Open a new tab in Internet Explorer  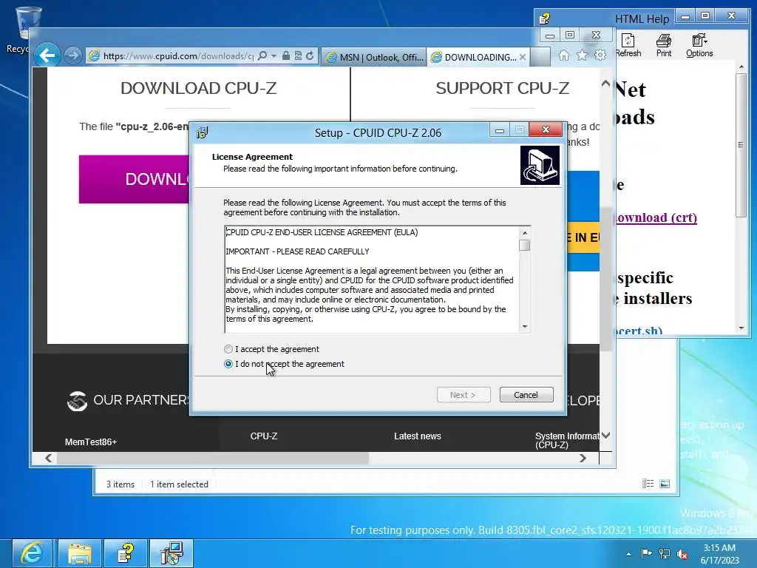[540, 57]
